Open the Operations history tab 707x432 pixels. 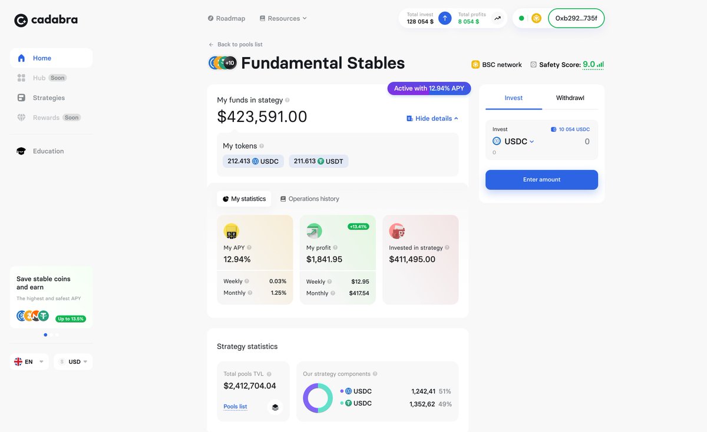click(x=310, y=199)
